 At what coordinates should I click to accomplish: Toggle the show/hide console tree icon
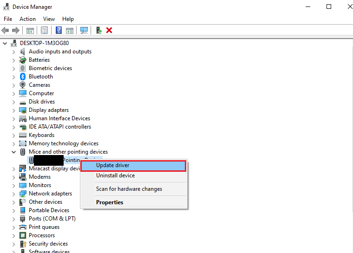pos(30,30)
